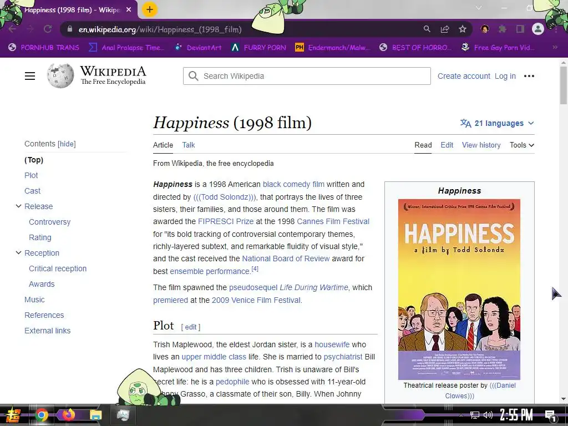Click the address bar URL

(160, 29)
